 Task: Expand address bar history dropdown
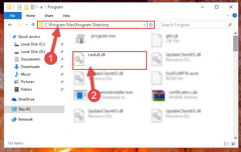[144, 25]
